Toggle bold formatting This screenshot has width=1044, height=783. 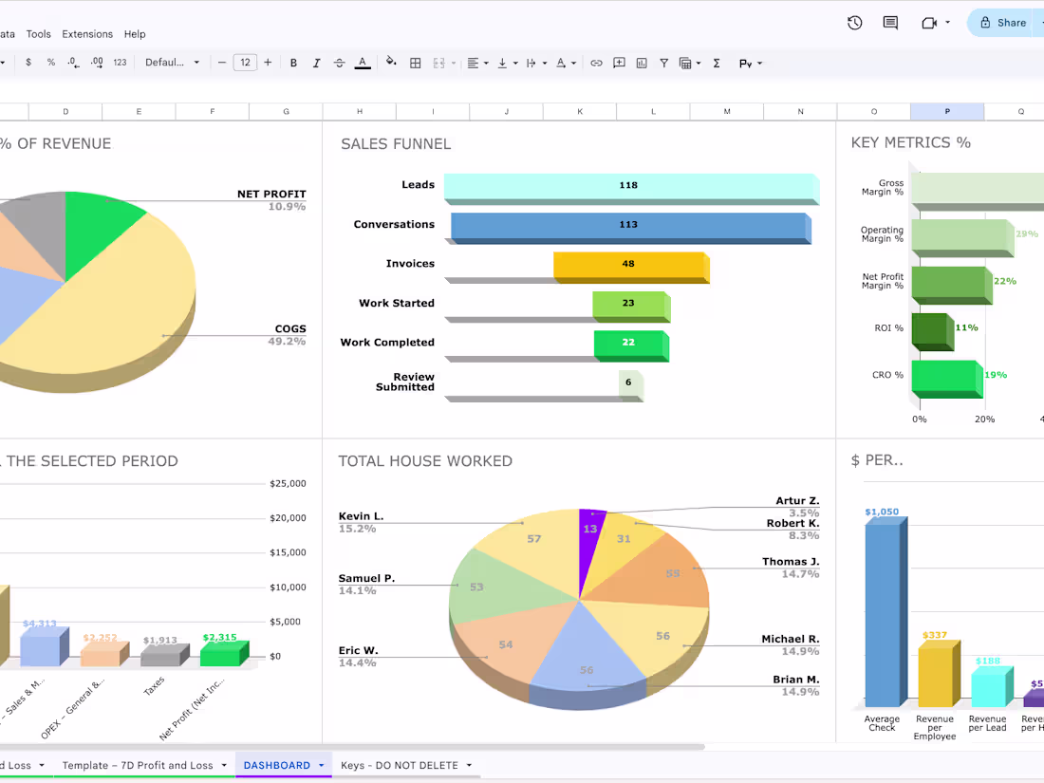click(293, 64)
